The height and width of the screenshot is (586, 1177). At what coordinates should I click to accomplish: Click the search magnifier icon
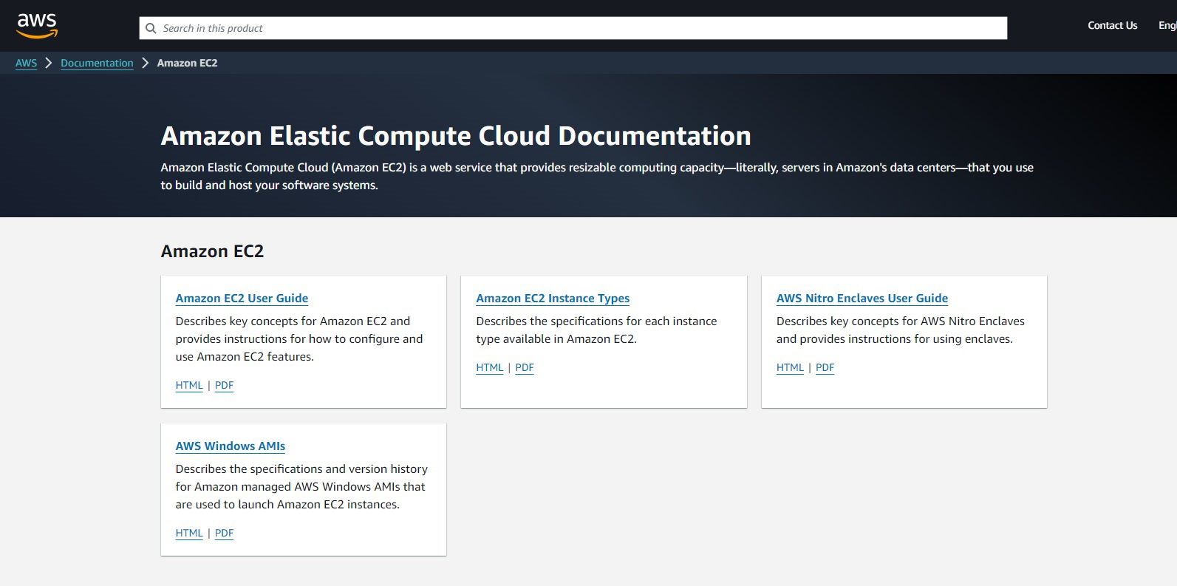[151, 28]
